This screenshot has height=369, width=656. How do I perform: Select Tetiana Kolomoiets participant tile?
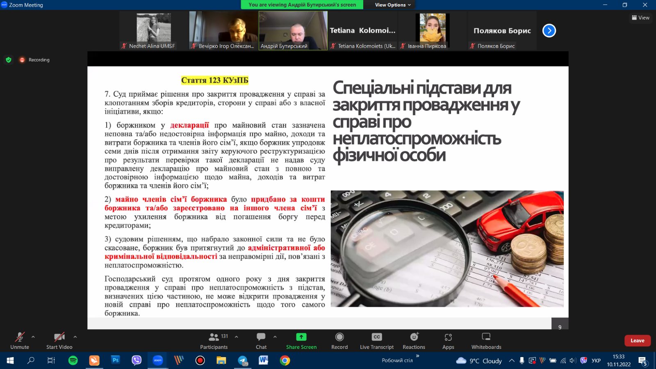tap(363, 31)
